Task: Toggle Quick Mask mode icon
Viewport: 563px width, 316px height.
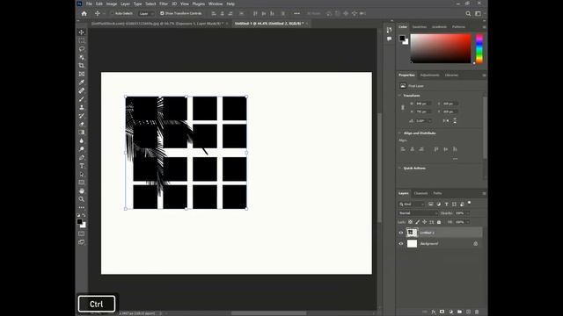Action: 82,233
